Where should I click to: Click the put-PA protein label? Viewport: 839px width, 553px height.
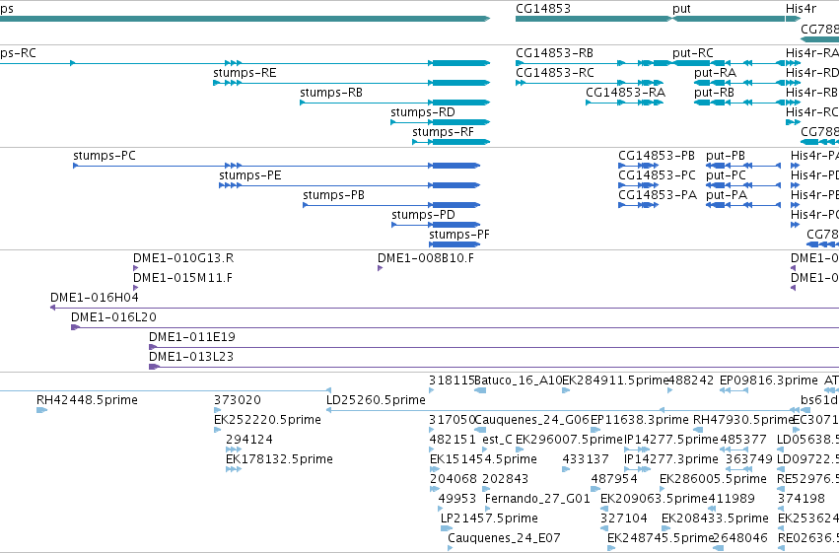[727, 195]
